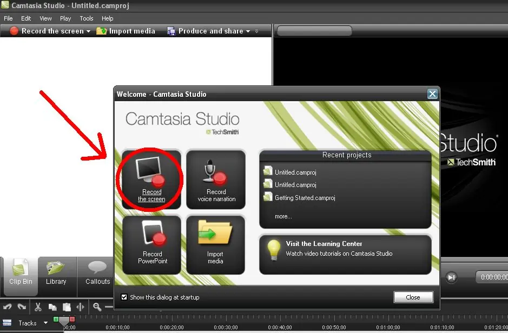This screenshot has width=508, height=333.
Task: Click Watch video tutorials on Camtasia Studio text
Action: point(339,254)
